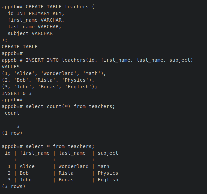Image resolution: width=207 pixels, height=194 pixels.
Task: Click the 'Wonderland' cell in the result table
Action: pos(74,166)
